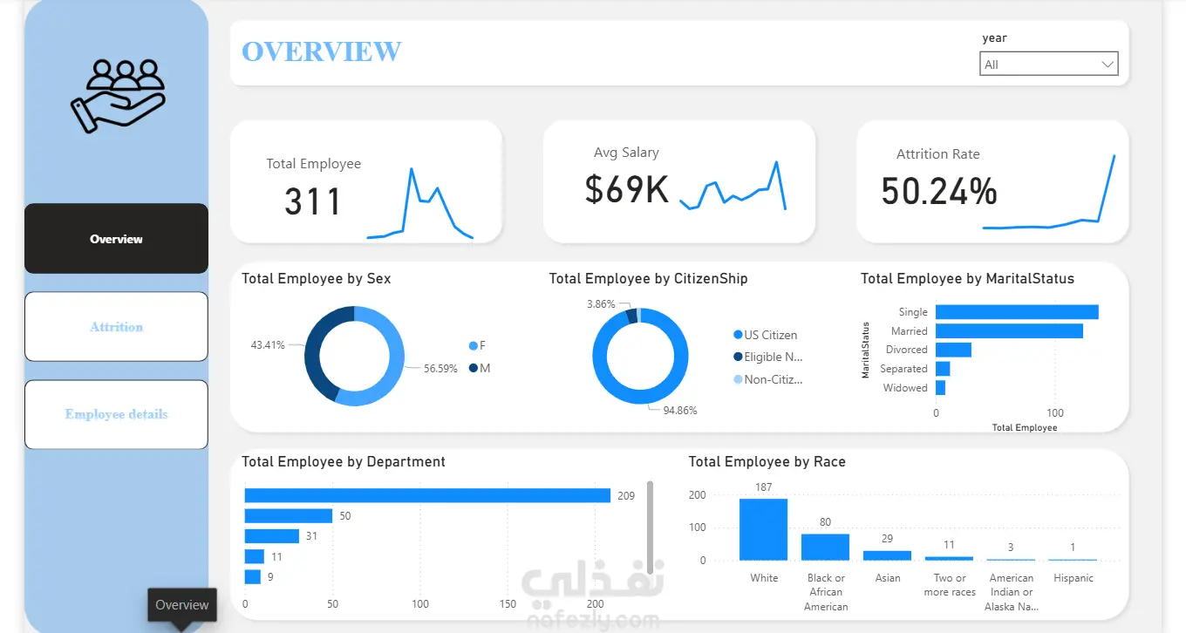Click the department bar labeled 9
The height and width of the screenshot is (633, 1186).
pyautogui.click(x=253, y=576)
